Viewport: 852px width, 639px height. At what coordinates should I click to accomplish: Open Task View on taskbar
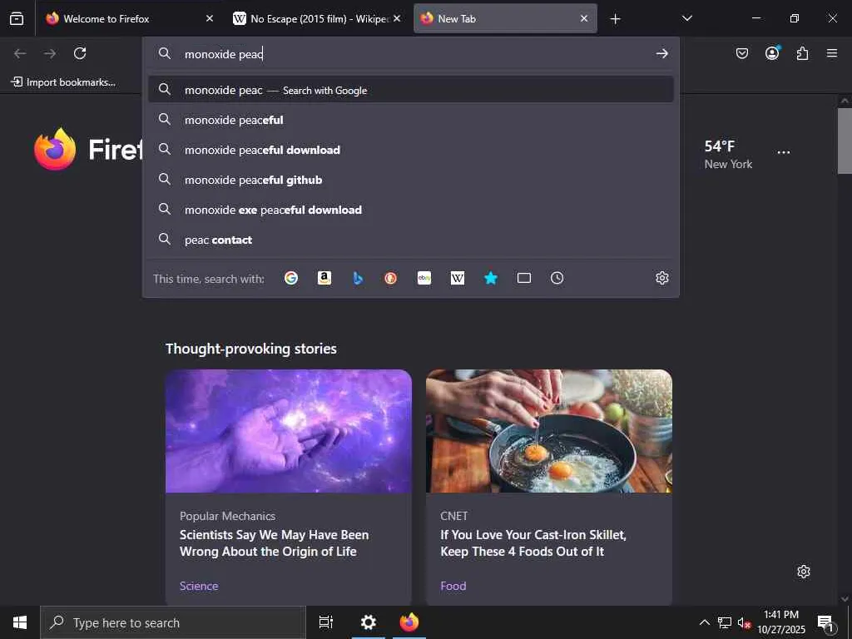pyautogui.click(x=326, y=622)
